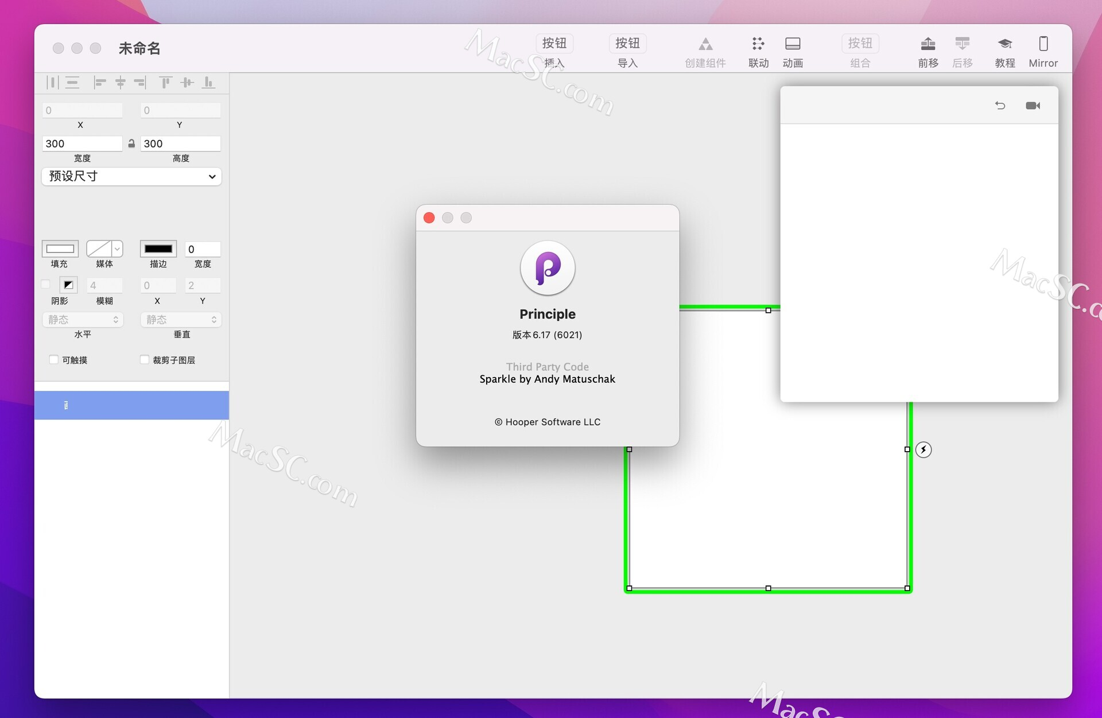This screenshot has height=718, width=1102.
Task: Open the 垂直 vertical 静态 dropdown
Action: (180, 320)
